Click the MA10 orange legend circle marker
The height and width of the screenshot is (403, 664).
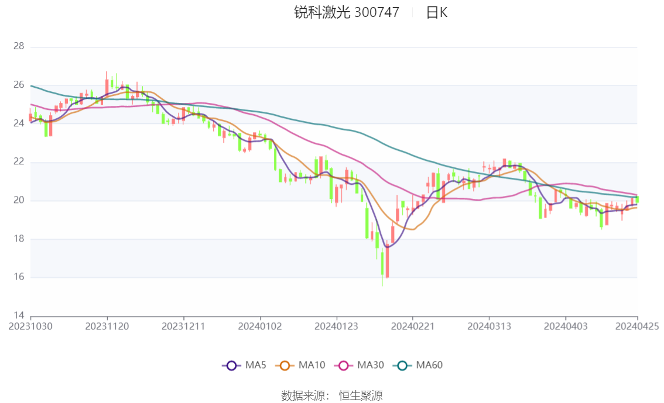(285, 366)
